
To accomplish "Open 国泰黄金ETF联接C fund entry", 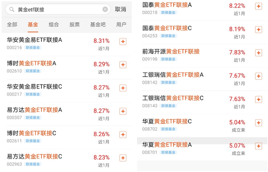I will click(x=167, y=28).
